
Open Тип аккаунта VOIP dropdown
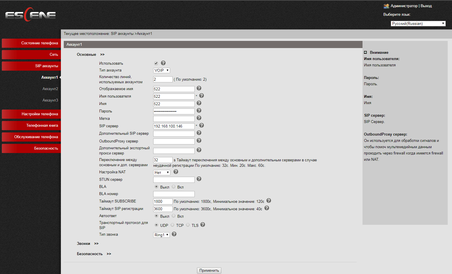click(x=162, y=70)
